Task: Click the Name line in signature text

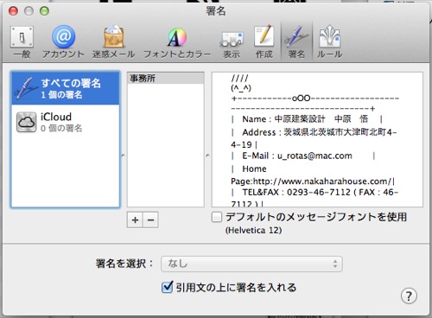Action: click(307, 119)
